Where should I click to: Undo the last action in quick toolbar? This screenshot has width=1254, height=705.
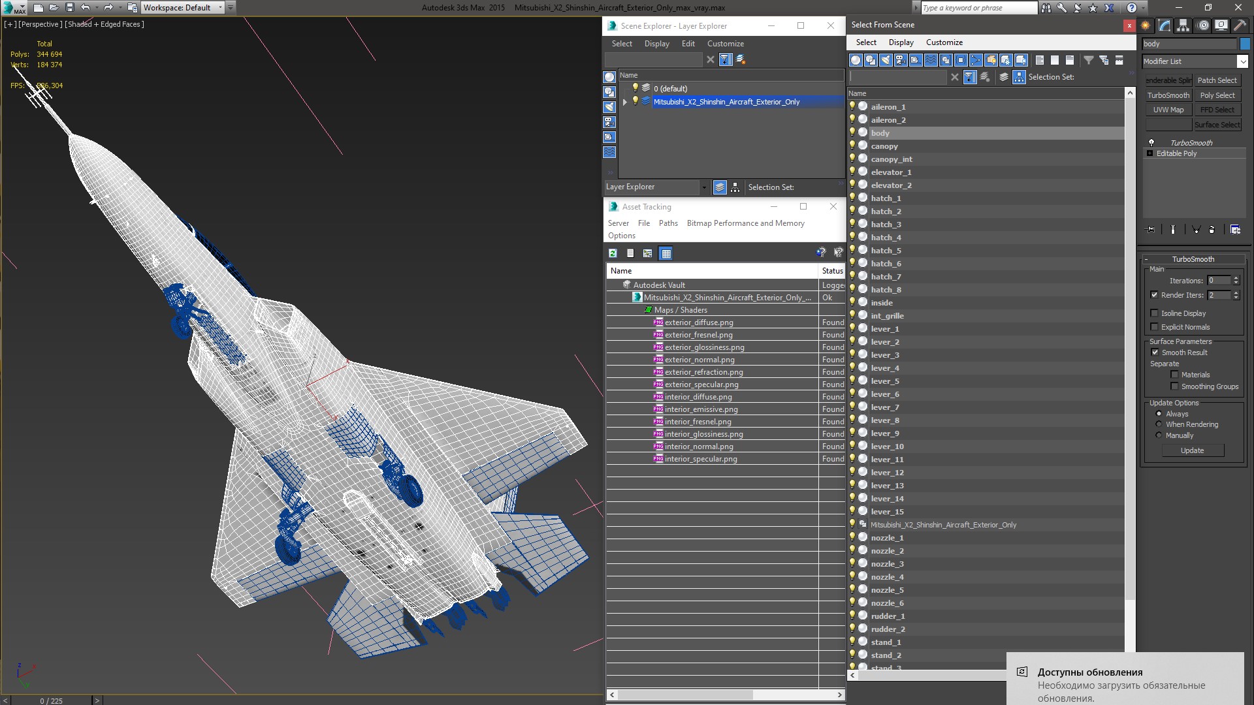click(85, 8)
